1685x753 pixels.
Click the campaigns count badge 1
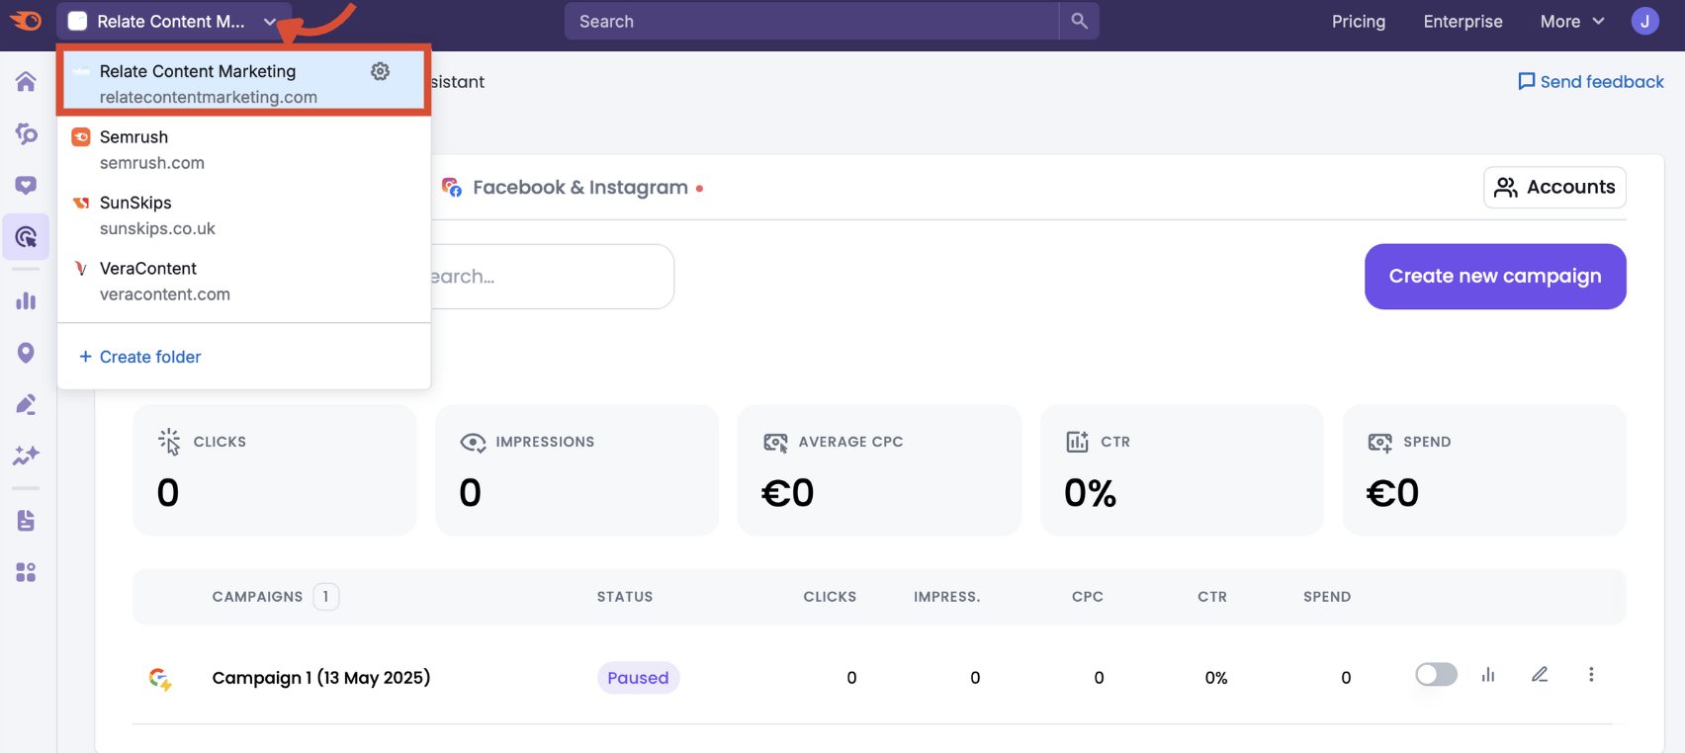pyautogui.click(x=326, y=597)
